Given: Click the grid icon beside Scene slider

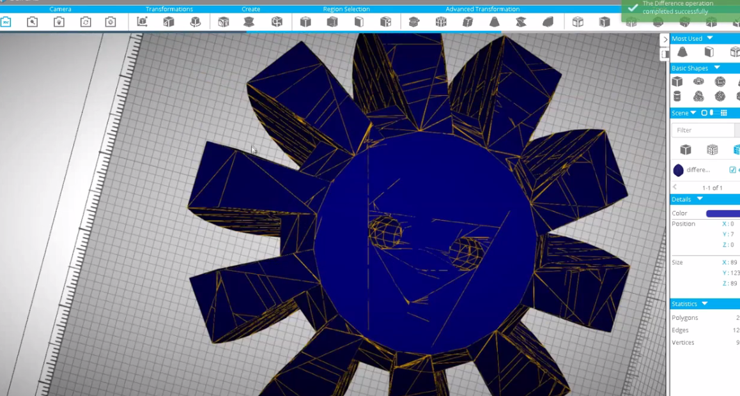Looking at the screenshot, I should [x=723, y=112].
